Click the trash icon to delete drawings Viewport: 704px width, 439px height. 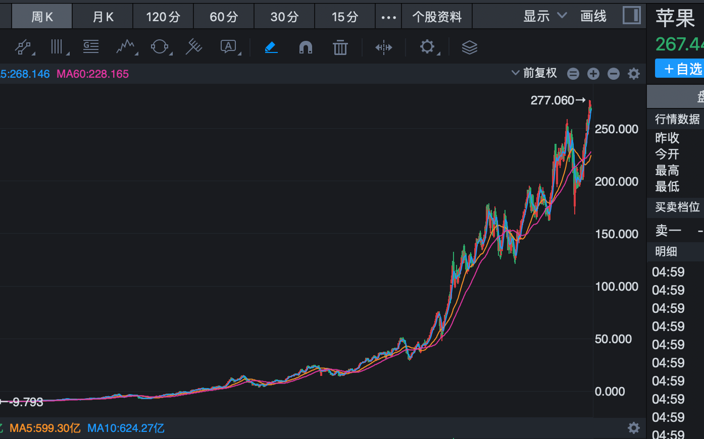click(340, 47)
